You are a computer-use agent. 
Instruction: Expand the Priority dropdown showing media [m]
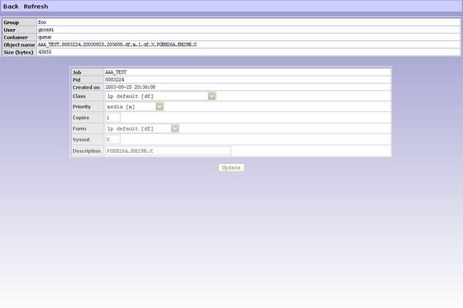[x=134, y=106]
